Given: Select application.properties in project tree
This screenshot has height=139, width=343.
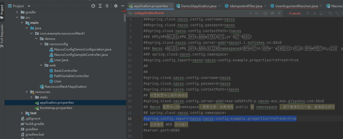Looking at the screenshot, I should (57, 103).
